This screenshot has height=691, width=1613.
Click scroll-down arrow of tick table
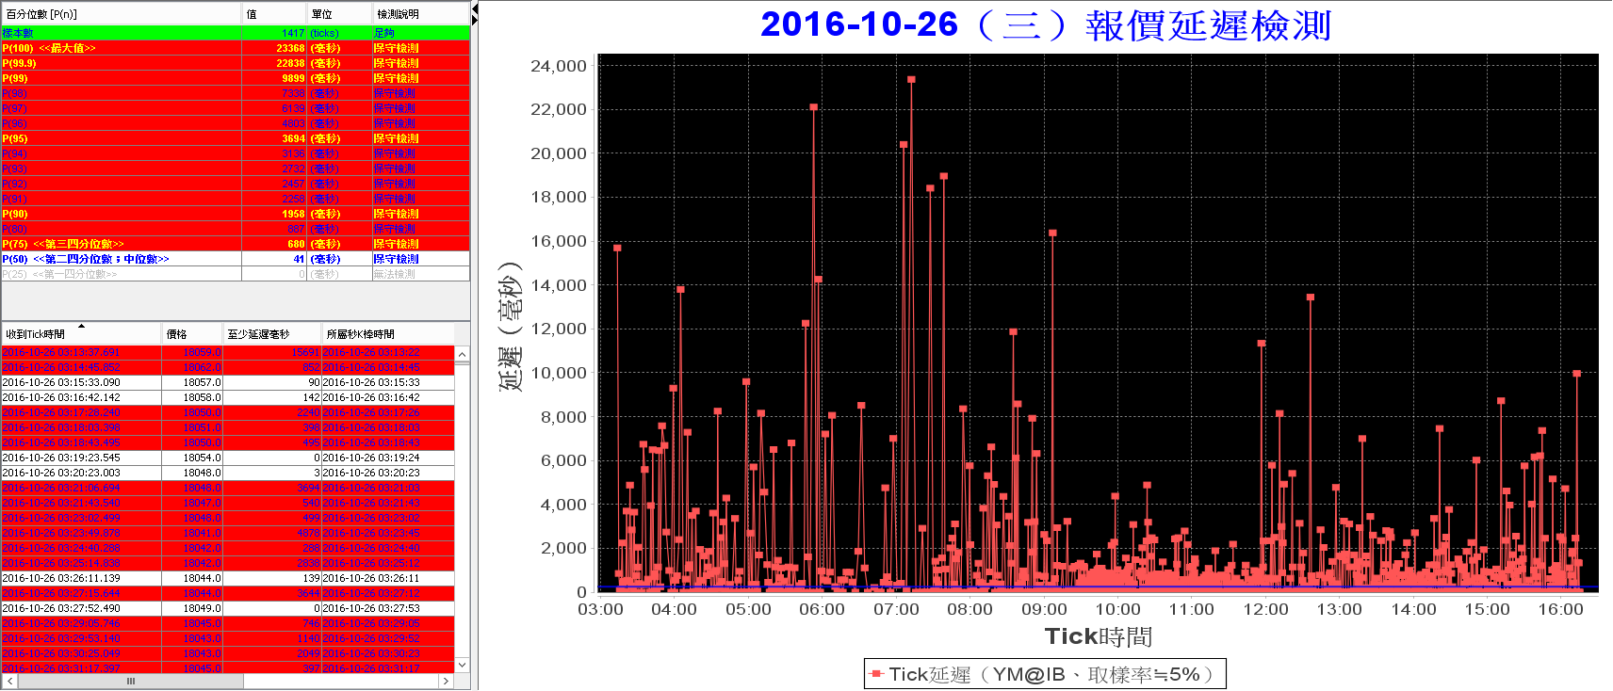click(x=462, y=665)
